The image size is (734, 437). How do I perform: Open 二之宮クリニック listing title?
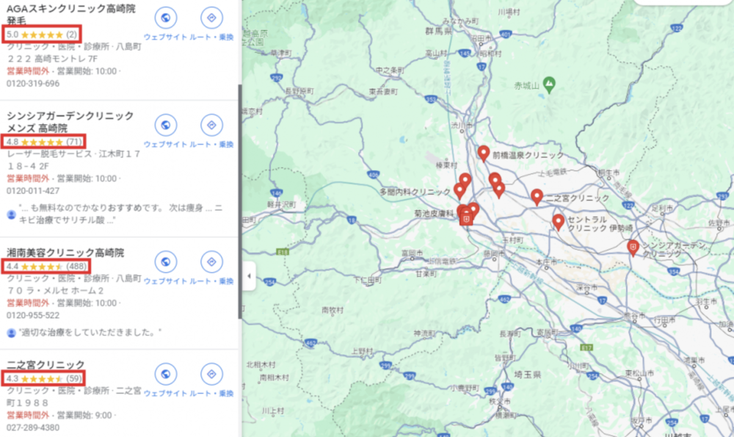[x=46, y=364]
